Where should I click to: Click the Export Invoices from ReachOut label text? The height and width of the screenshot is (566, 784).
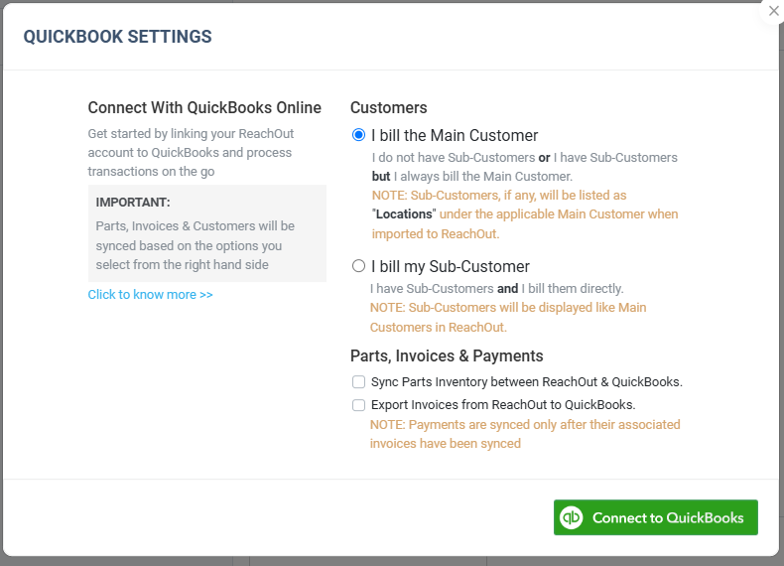click(x=503, y=405)
